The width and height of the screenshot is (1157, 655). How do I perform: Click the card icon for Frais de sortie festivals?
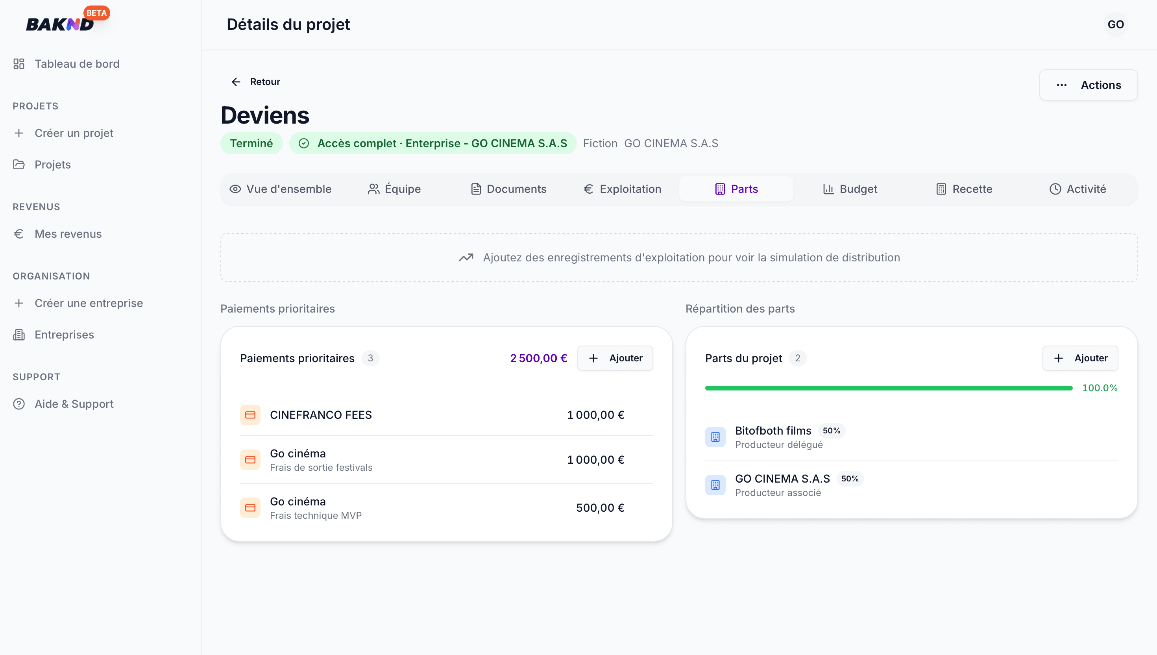point(250,460)
